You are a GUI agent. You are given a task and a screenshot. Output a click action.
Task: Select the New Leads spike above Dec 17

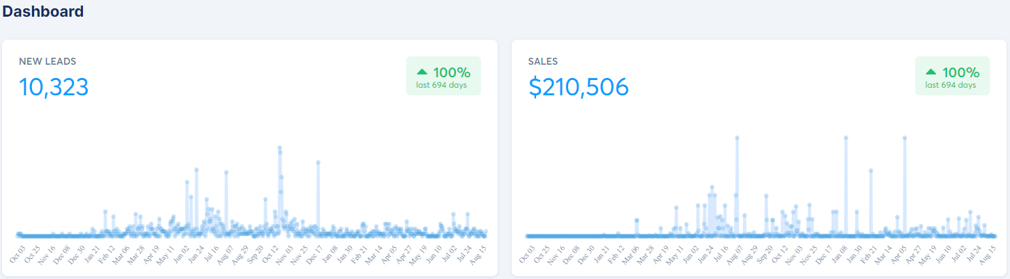click(x=318, y=162)
